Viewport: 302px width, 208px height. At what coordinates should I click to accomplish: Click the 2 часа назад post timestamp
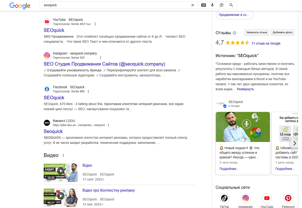[x=228, y=162]
